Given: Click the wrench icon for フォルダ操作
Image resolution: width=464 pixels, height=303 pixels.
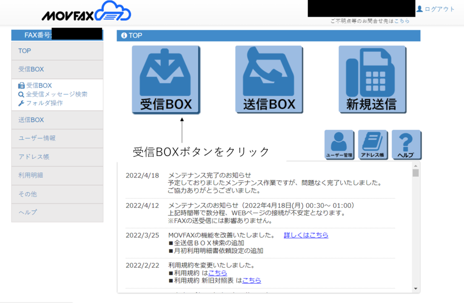Looking at the screenshot, I should [x=21, y=103].
